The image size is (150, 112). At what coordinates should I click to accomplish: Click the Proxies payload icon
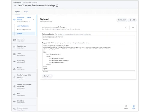(14, 69)
